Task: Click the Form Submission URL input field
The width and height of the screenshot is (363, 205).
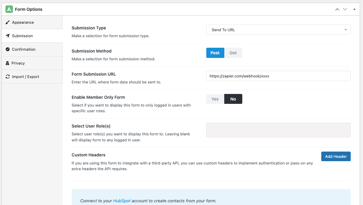Action: (x=278, y=76)
